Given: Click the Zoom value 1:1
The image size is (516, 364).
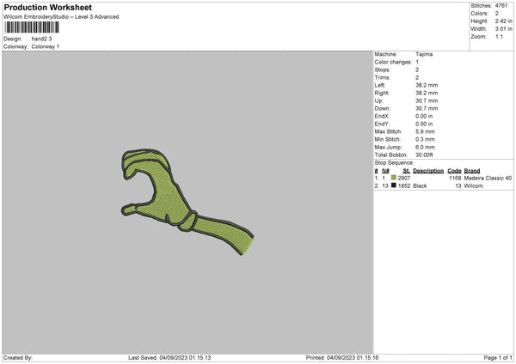Looking at the screenshot, I should pyautogui.click(x=499, y=36).
